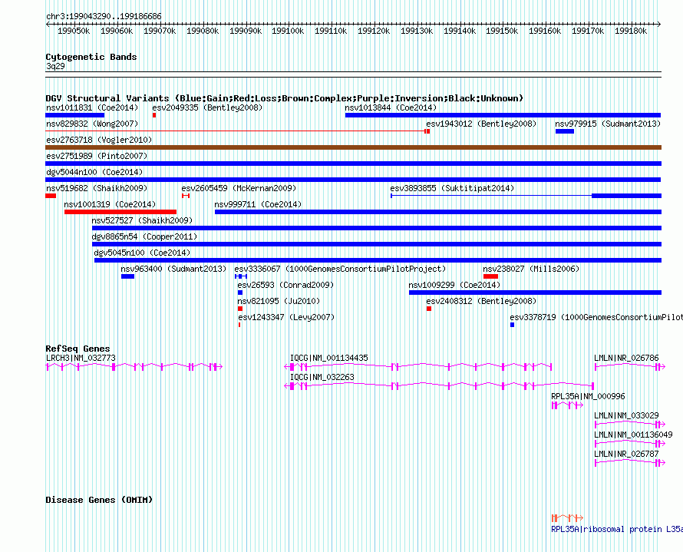Select the nsv963400 (Sudmant2013) blue bar
Screen dimensions: 683x552
(127, 276)
